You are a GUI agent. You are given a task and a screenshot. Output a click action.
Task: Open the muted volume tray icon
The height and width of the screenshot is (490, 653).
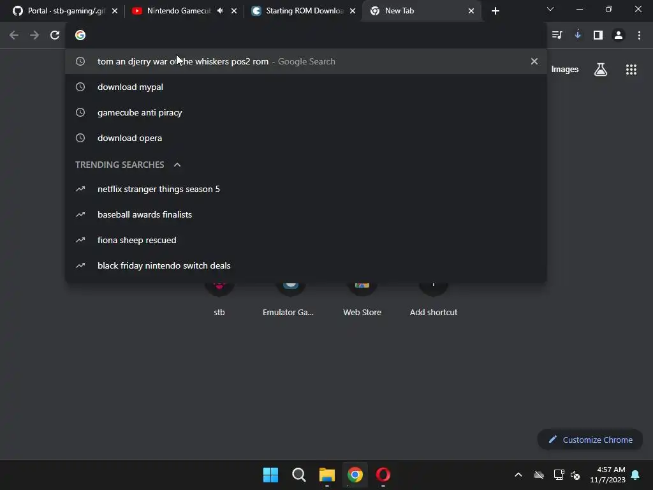click(575, 475)
